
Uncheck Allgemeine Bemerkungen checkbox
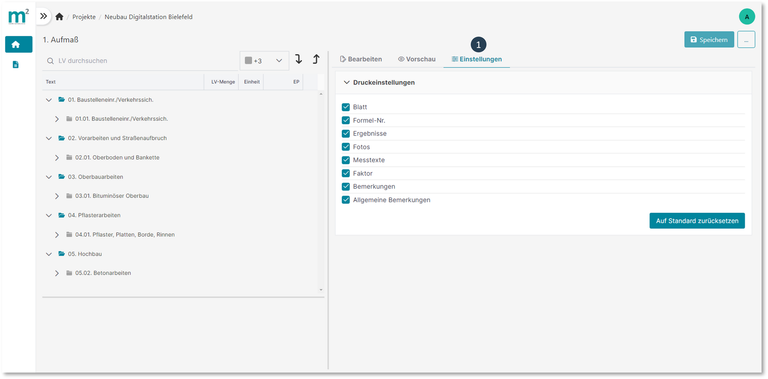[x=346, y=200]
